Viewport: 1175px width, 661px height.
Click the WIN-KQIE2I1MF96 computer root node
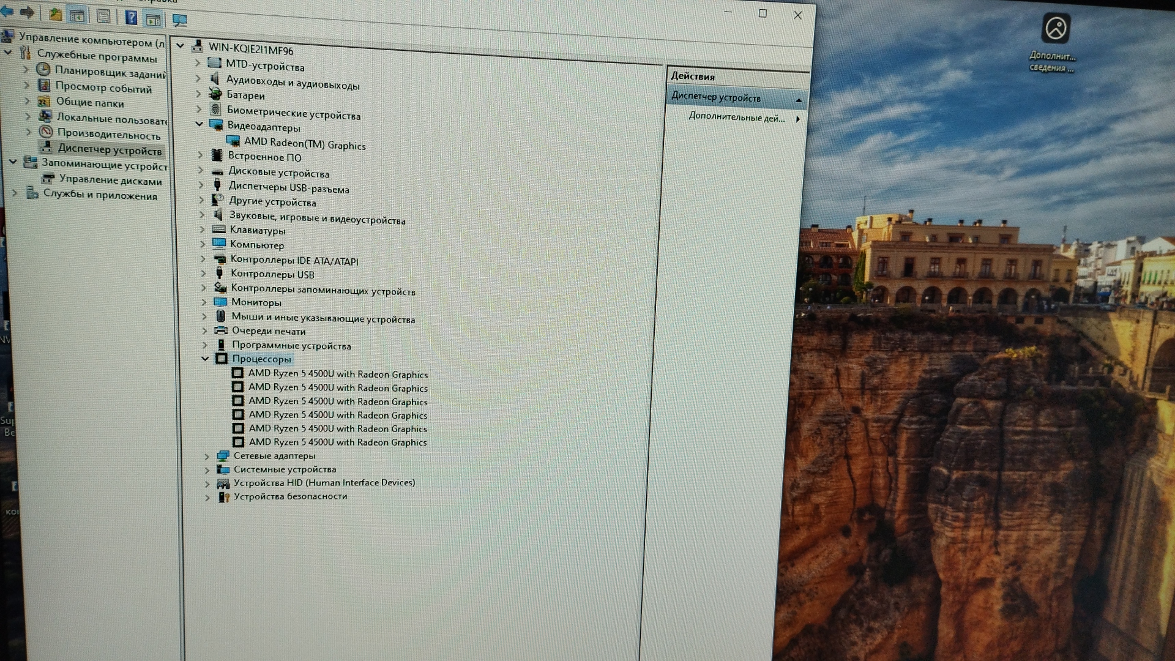[x=250, y=49]
